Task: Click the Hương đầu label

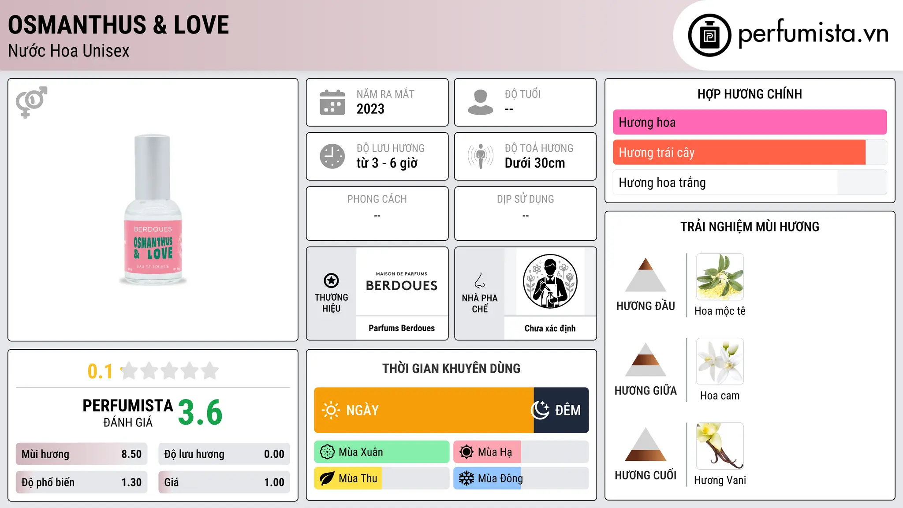Action: click(x=646, y=306)
